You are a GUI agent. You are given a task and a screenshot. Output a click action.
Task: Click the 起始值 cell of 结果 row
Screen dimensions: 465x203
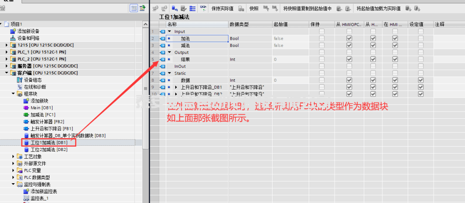(x=289, y=59)
